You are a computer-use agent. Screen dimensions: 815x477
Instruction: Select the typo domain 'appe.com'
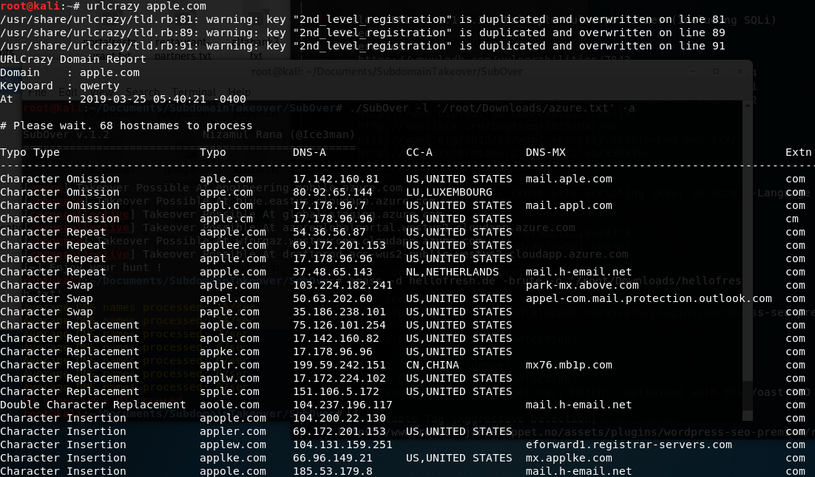226,192
